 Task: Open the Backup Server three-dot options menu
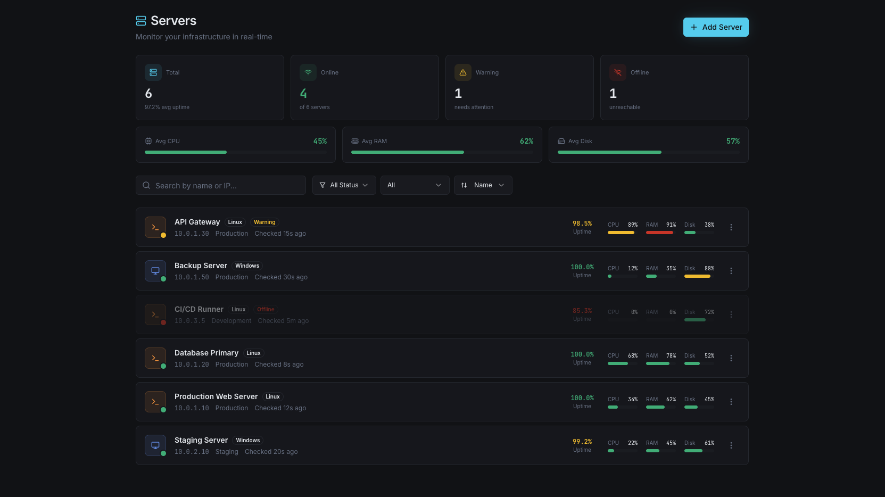pyautogui.click(x=731, y=271)
